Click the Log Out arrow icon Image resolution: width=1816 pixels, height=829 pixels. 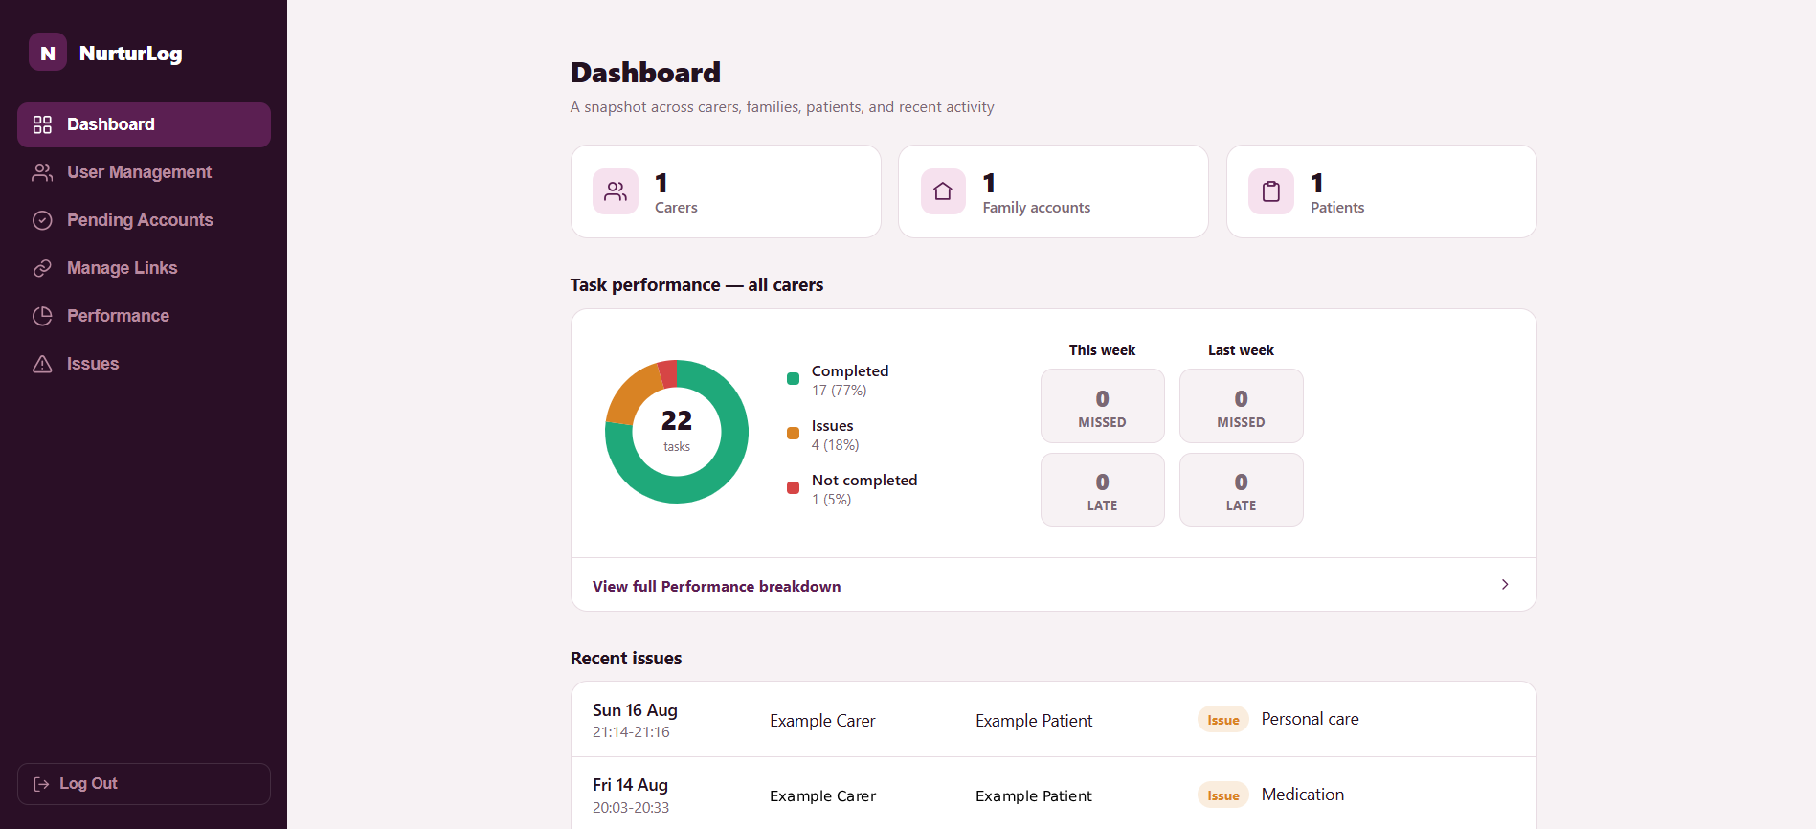pos(41,784)
